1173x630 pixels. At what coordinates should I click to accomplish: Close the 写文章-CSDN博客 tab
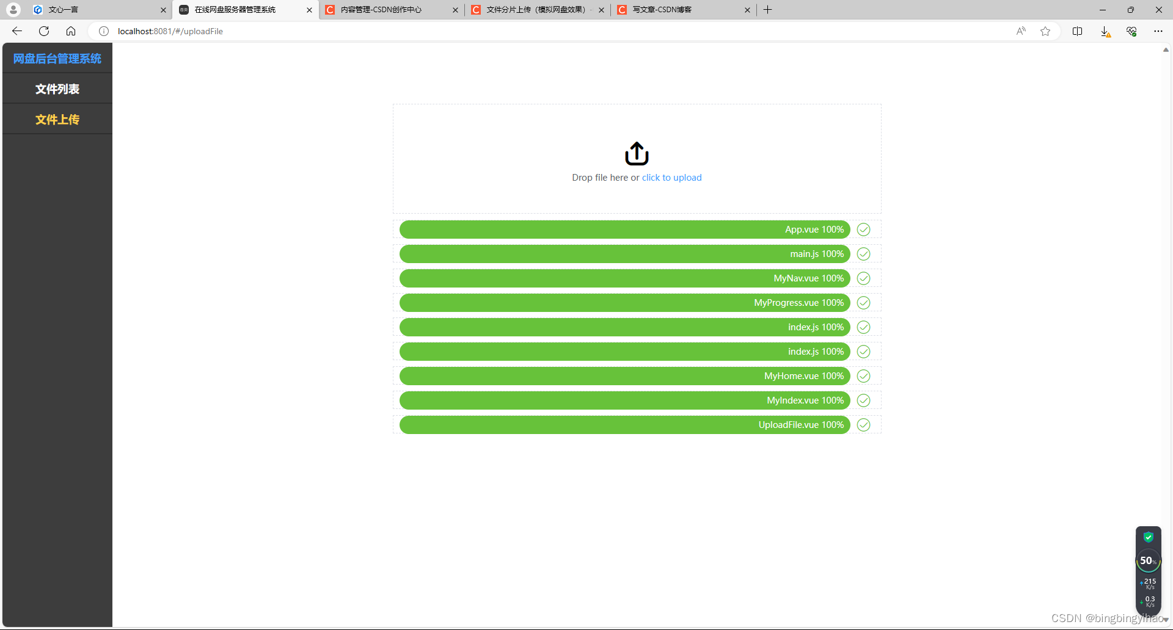747,10
